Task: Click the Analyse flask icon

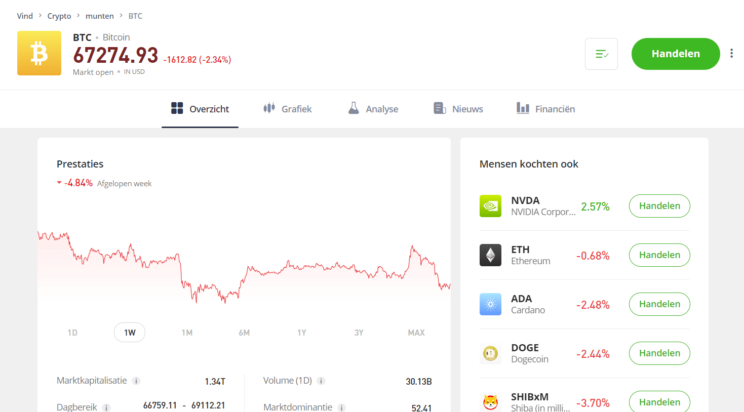Action: pyautogui.click(x=354, y=108)
